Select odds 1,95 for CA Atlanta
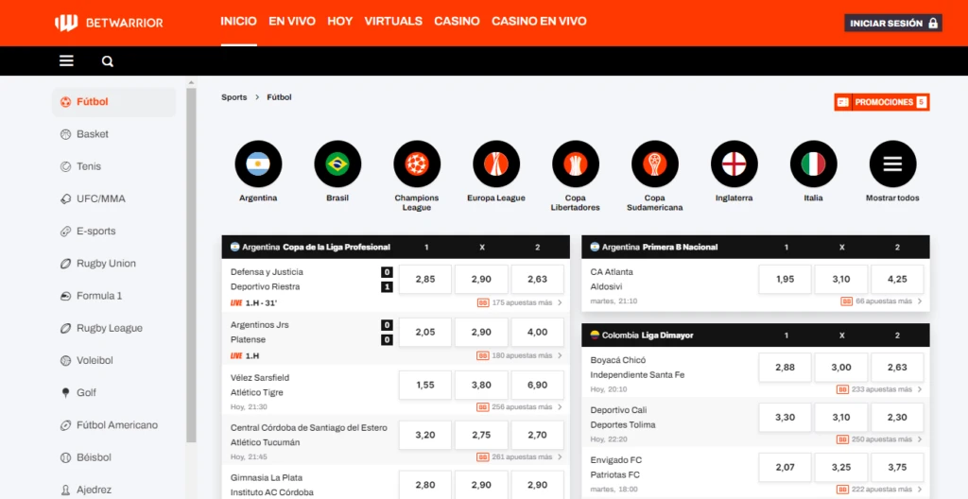Viewport: 968px width, 499px height. [x=786, y=279]
